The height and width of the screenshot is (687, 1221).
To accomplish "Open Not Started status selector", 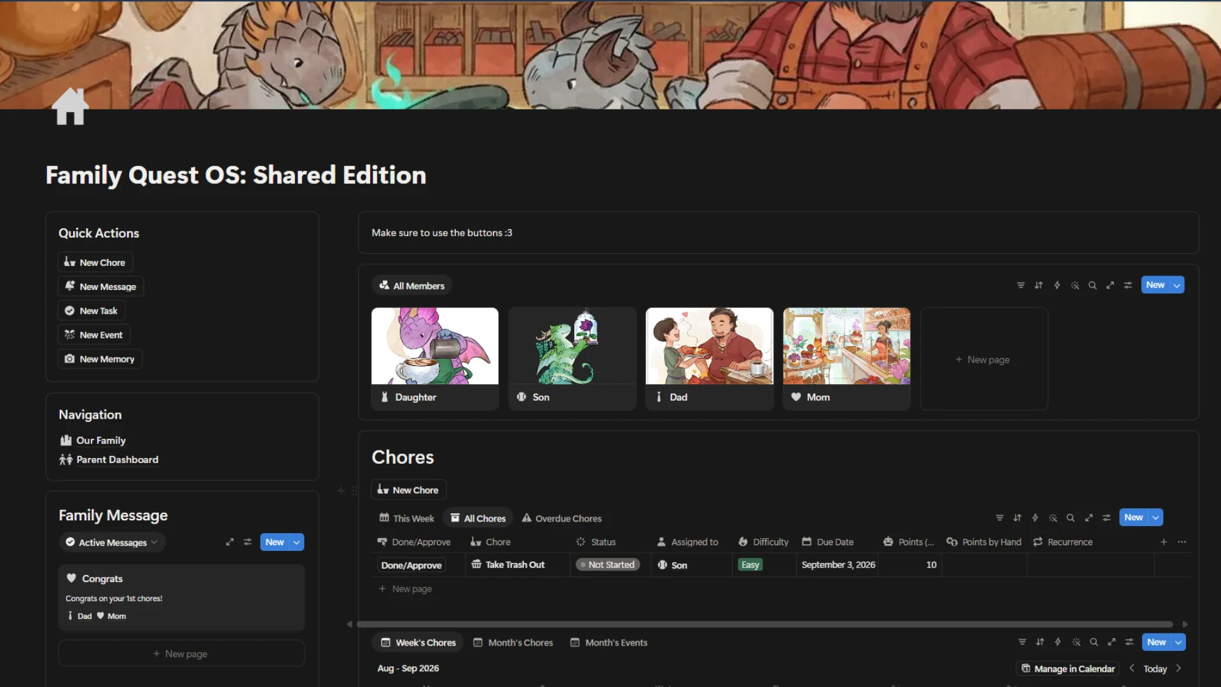I will click(x=607, y=565).
